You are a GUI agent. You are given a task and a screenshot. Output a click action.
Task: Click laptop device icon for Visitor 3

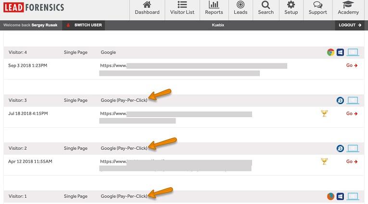(x=353, y=100)
